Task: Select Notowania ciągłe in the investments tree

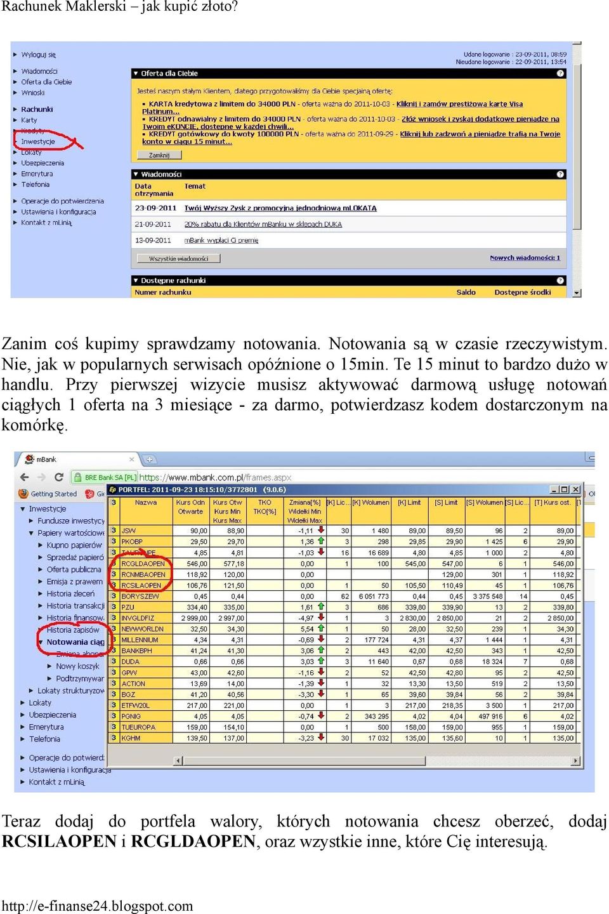Action: pyautogui.click(x=75, y=642)
